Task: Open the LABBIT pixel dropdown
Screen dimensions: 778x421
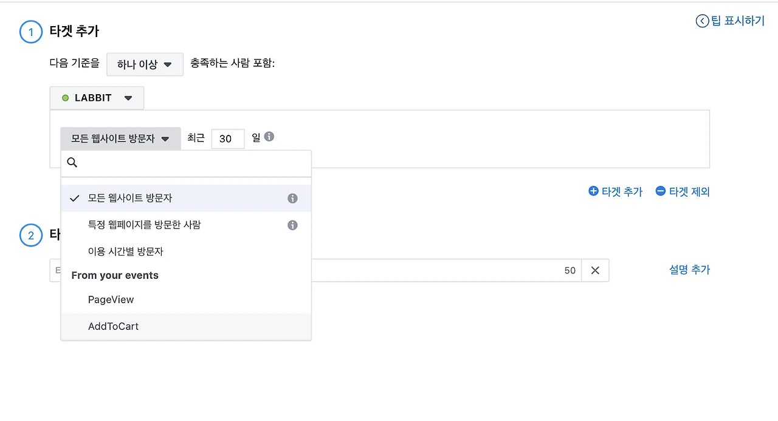Action: coord(97,98)
